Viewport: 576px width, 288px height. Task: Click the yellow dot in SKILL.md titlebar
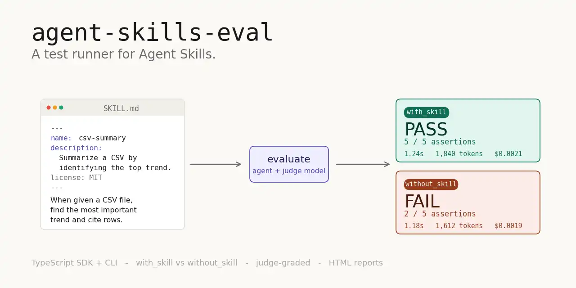click(55, 108)
